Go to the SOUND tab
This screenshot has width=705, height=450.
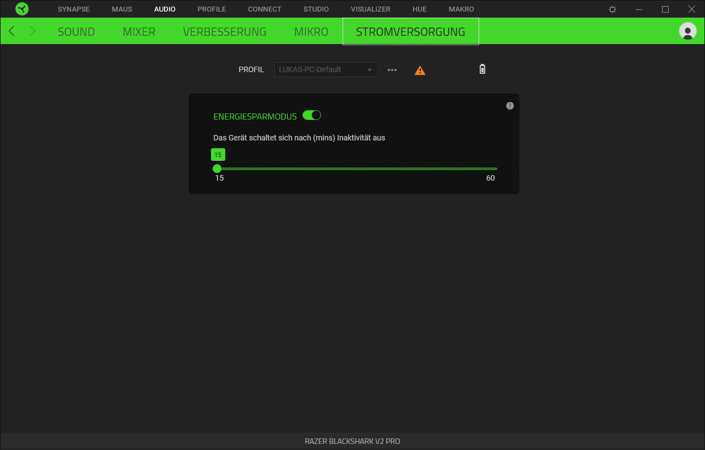coord(76,32)
